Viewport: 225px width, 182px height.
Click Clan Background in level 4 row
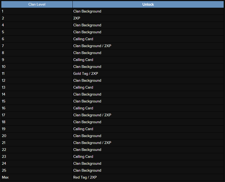point(148,25)
